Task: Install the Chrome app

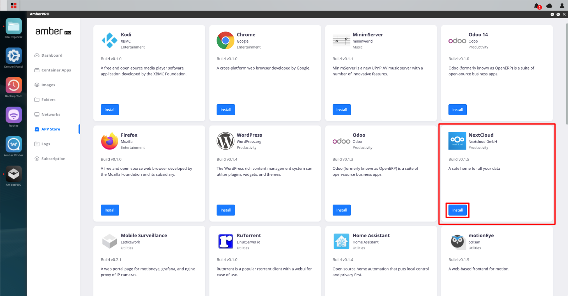Action: [x=226, y=110]
